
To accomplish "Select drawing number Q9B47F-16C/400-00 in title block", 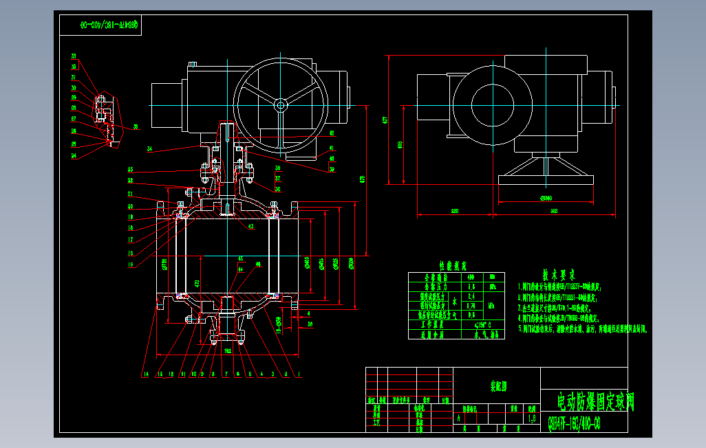I will [574, 423].
